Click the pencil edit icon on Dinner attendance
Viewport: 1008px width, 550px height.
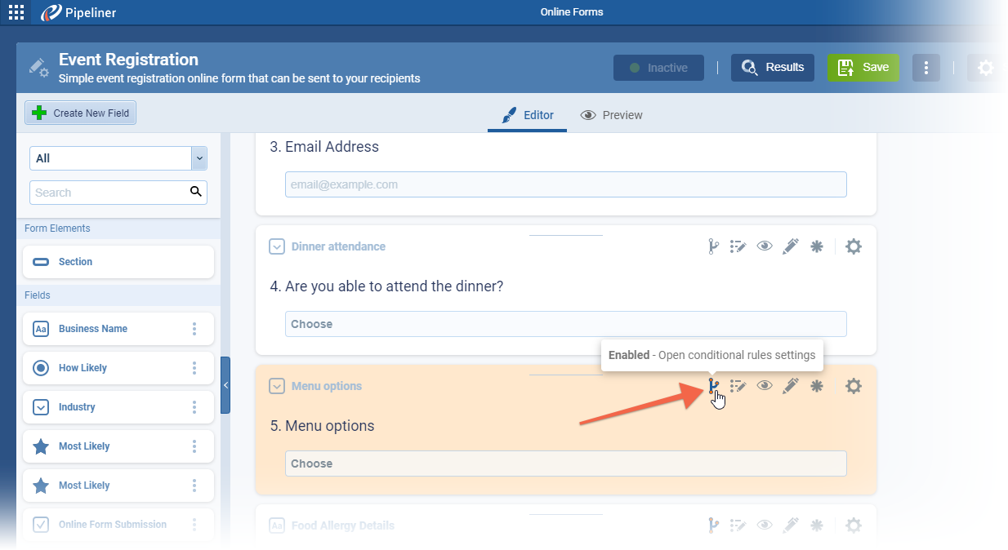790,246
